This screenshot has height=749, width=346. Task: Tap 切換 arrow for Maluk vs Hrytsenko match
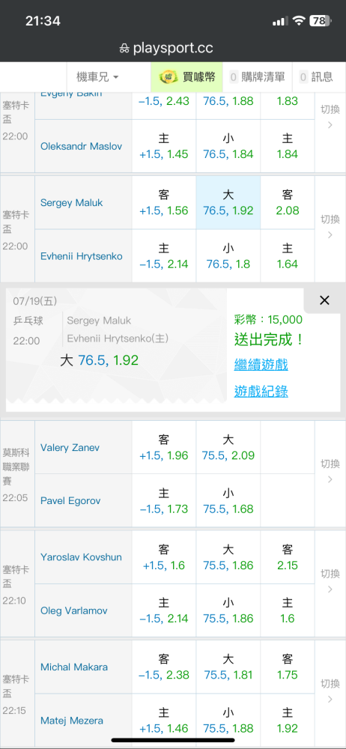(330, 227)
